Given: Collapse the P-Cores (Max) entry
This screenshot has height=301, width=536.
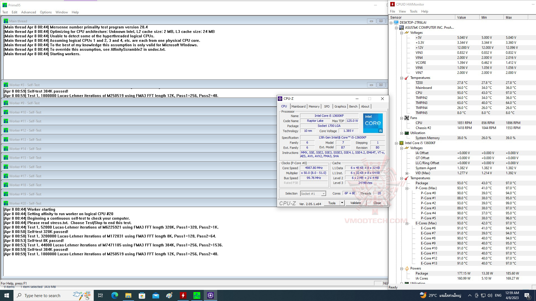Looking at the screenshot, I should click(x=407, y=188).
